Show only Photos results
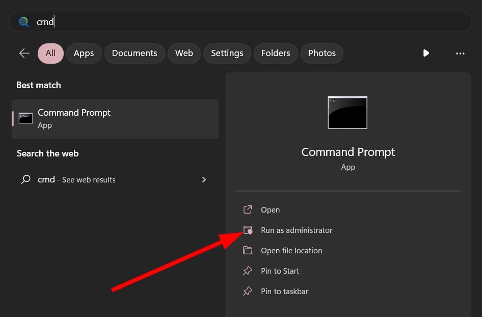The height and width of the screenshot is (317, 482). [x=322, y=53]
